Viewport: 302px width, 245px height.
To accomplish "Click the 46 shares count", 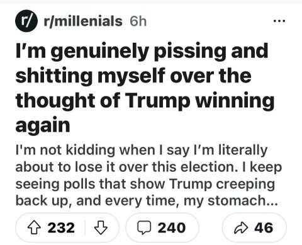I will click(264, 228).
